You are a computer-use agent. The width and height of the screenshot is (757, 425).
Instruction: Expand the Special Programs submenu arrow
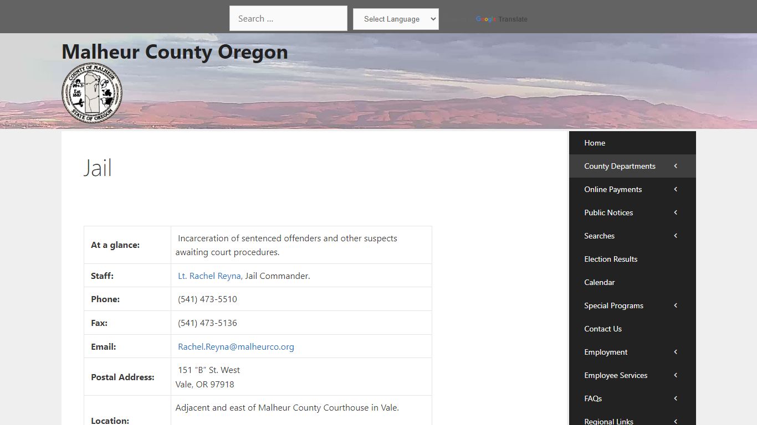point(676,305)
